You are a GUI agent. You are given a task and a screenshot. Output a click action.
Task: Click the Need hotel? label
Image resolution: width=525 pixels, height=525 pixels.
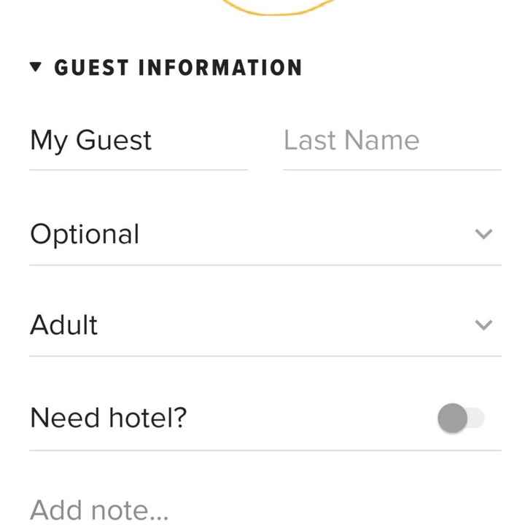[109, 418]
